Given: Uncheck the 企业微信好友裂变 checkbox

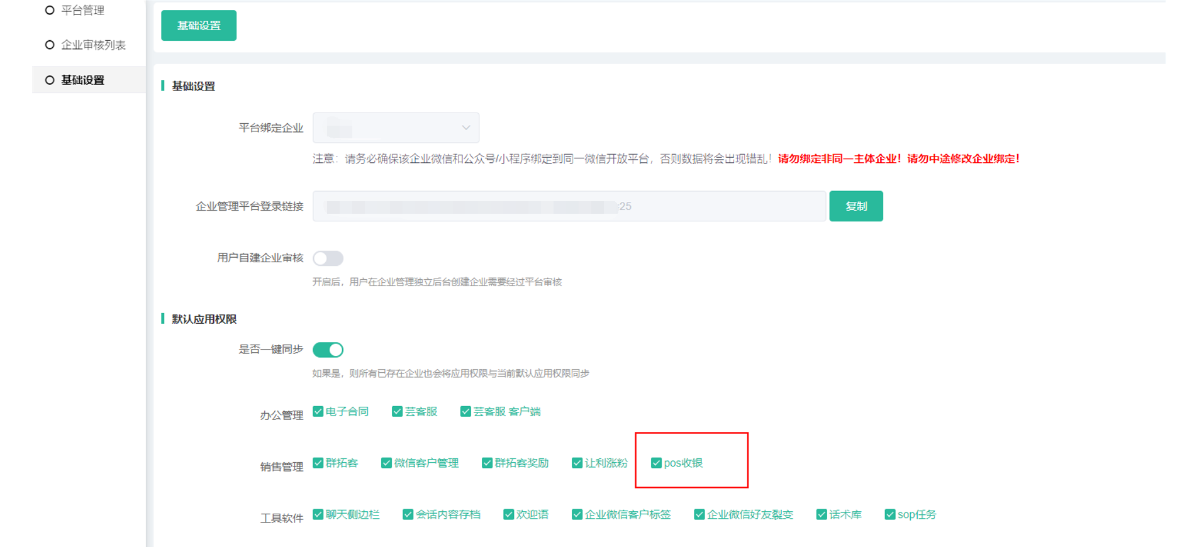Looking at the screenshot, I should [x=699, y=515].
